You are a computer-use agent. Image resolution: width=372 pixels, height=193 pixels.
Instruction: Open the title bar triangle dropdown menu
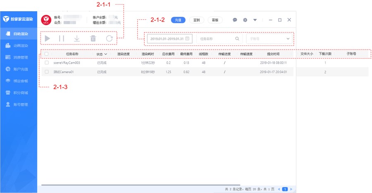click(255, 20)
